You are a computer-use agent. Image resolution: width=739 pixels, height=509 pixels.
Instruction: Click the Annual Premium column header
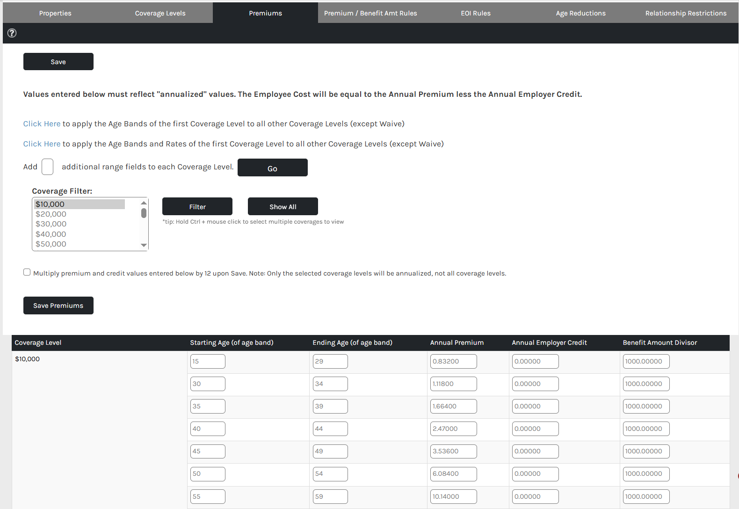click(457, 342)
